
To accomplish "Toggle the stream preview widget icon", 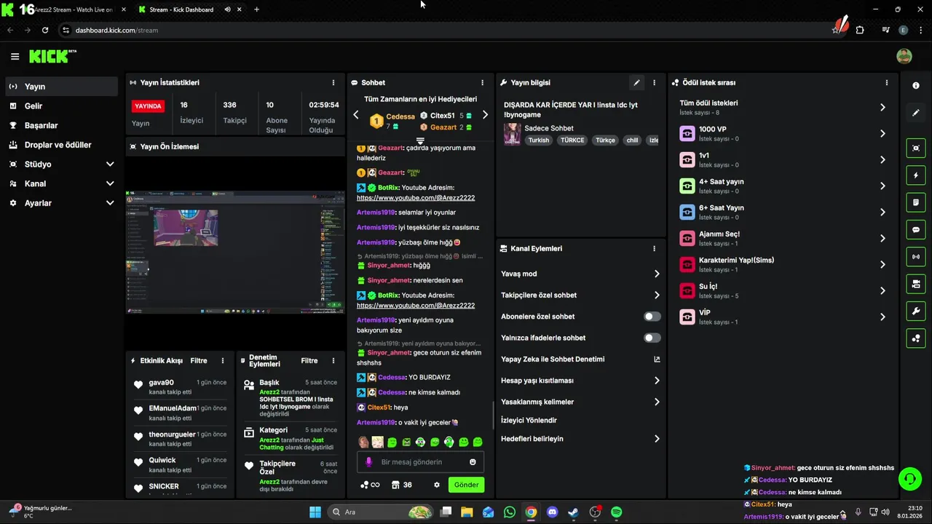I will tap(916, 148).
